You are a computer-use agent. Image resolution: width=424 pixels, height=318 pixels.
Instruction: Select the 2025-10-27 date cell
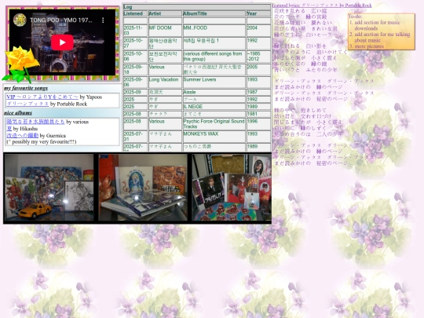pyautogui.click(x=135, y=43)
